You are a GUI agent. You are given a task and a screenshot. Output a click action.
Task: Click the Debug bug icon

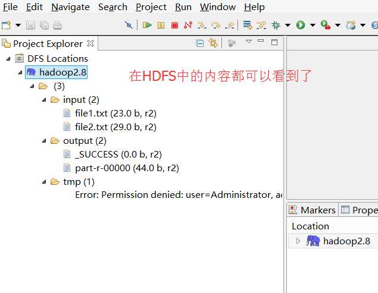[276, 25]
